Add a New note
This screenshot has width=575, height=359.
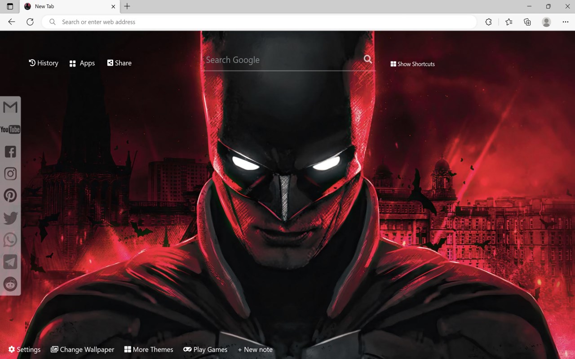(255, 350)
